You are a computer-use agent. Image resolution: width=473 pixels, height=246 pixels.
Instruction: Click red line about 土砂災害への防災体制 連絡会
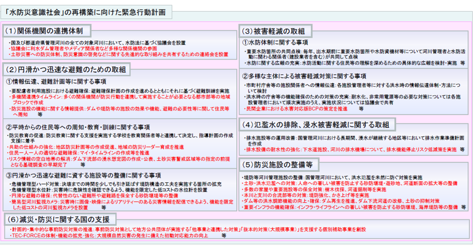pos(118,55)
